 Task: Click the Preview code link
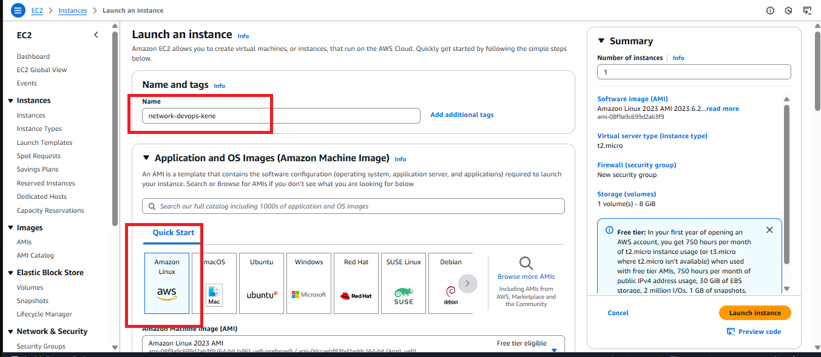point(760,332)
